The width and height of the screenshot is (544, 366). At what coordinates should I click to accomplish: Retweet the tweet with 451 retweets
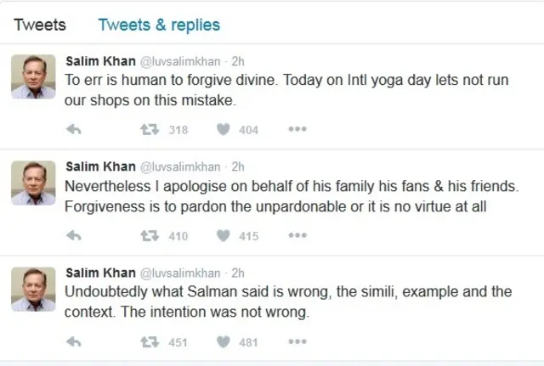click(149, 342)
